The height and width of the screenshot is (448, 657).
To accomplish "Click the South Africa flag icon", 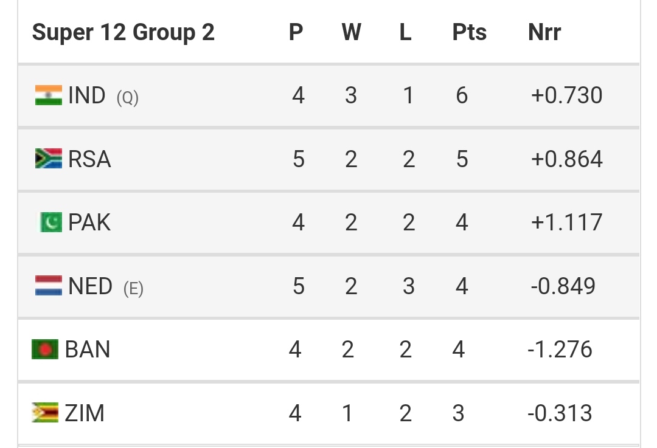I will tap(49, 159).
